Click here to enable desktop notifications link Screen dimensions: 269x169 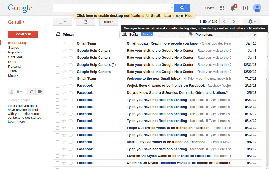[x=93, y=16]
